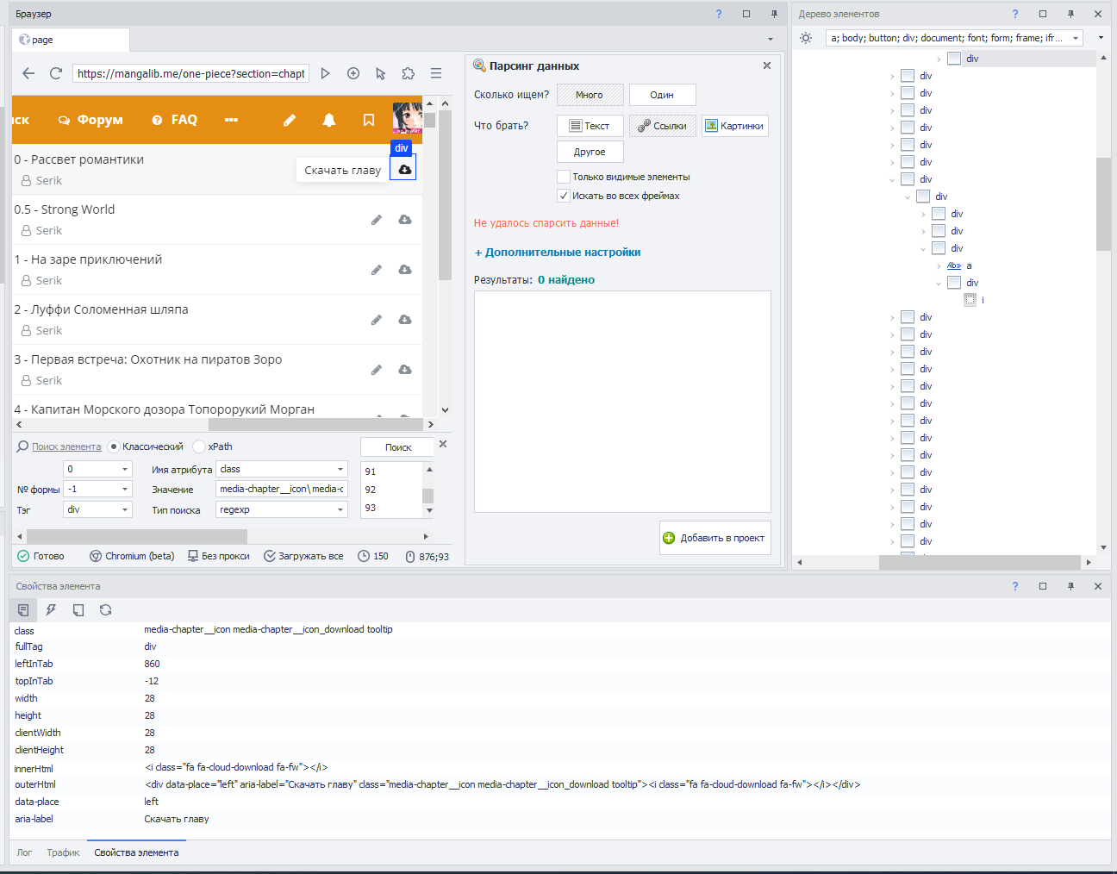Click the 'Поиск' search button
The width and height of the screenshot is (1117, 874).
click(x=397, y=447)
